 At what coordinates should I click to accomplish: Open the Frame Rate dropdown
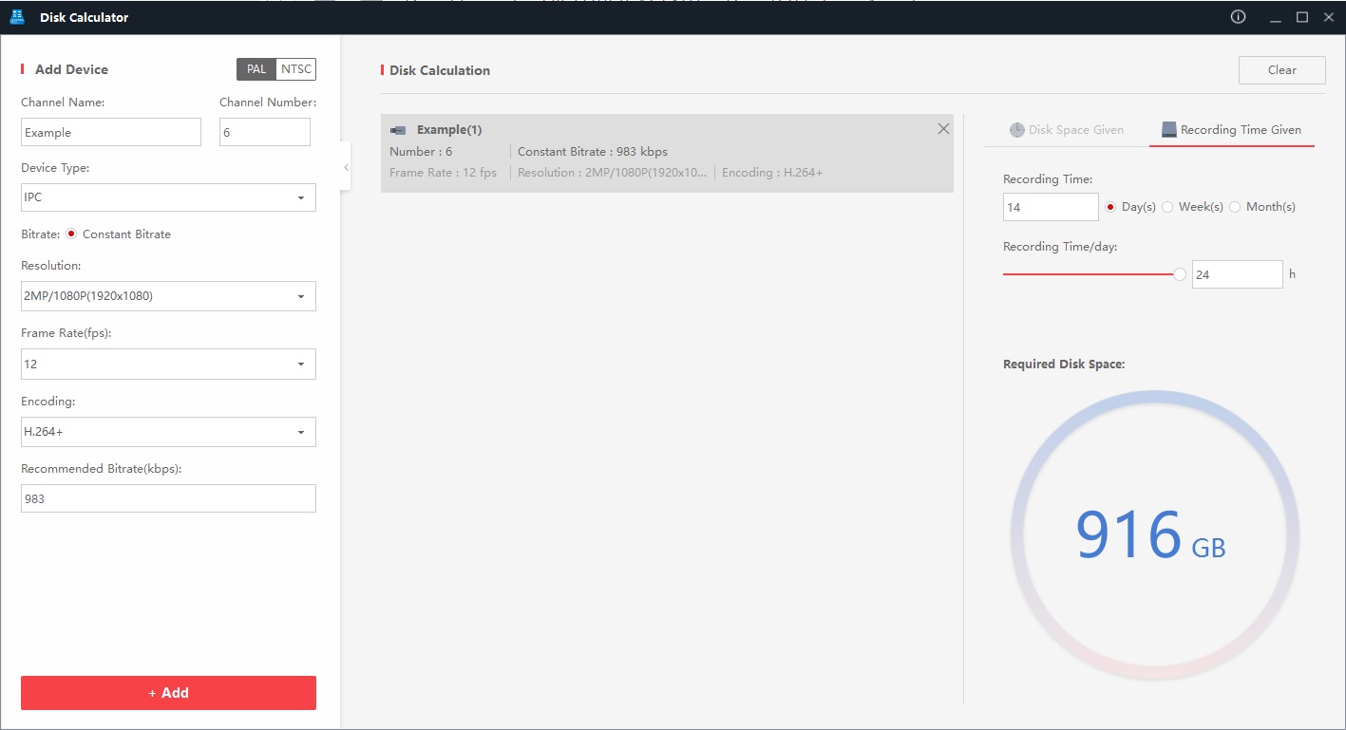[x=168, y=365]
